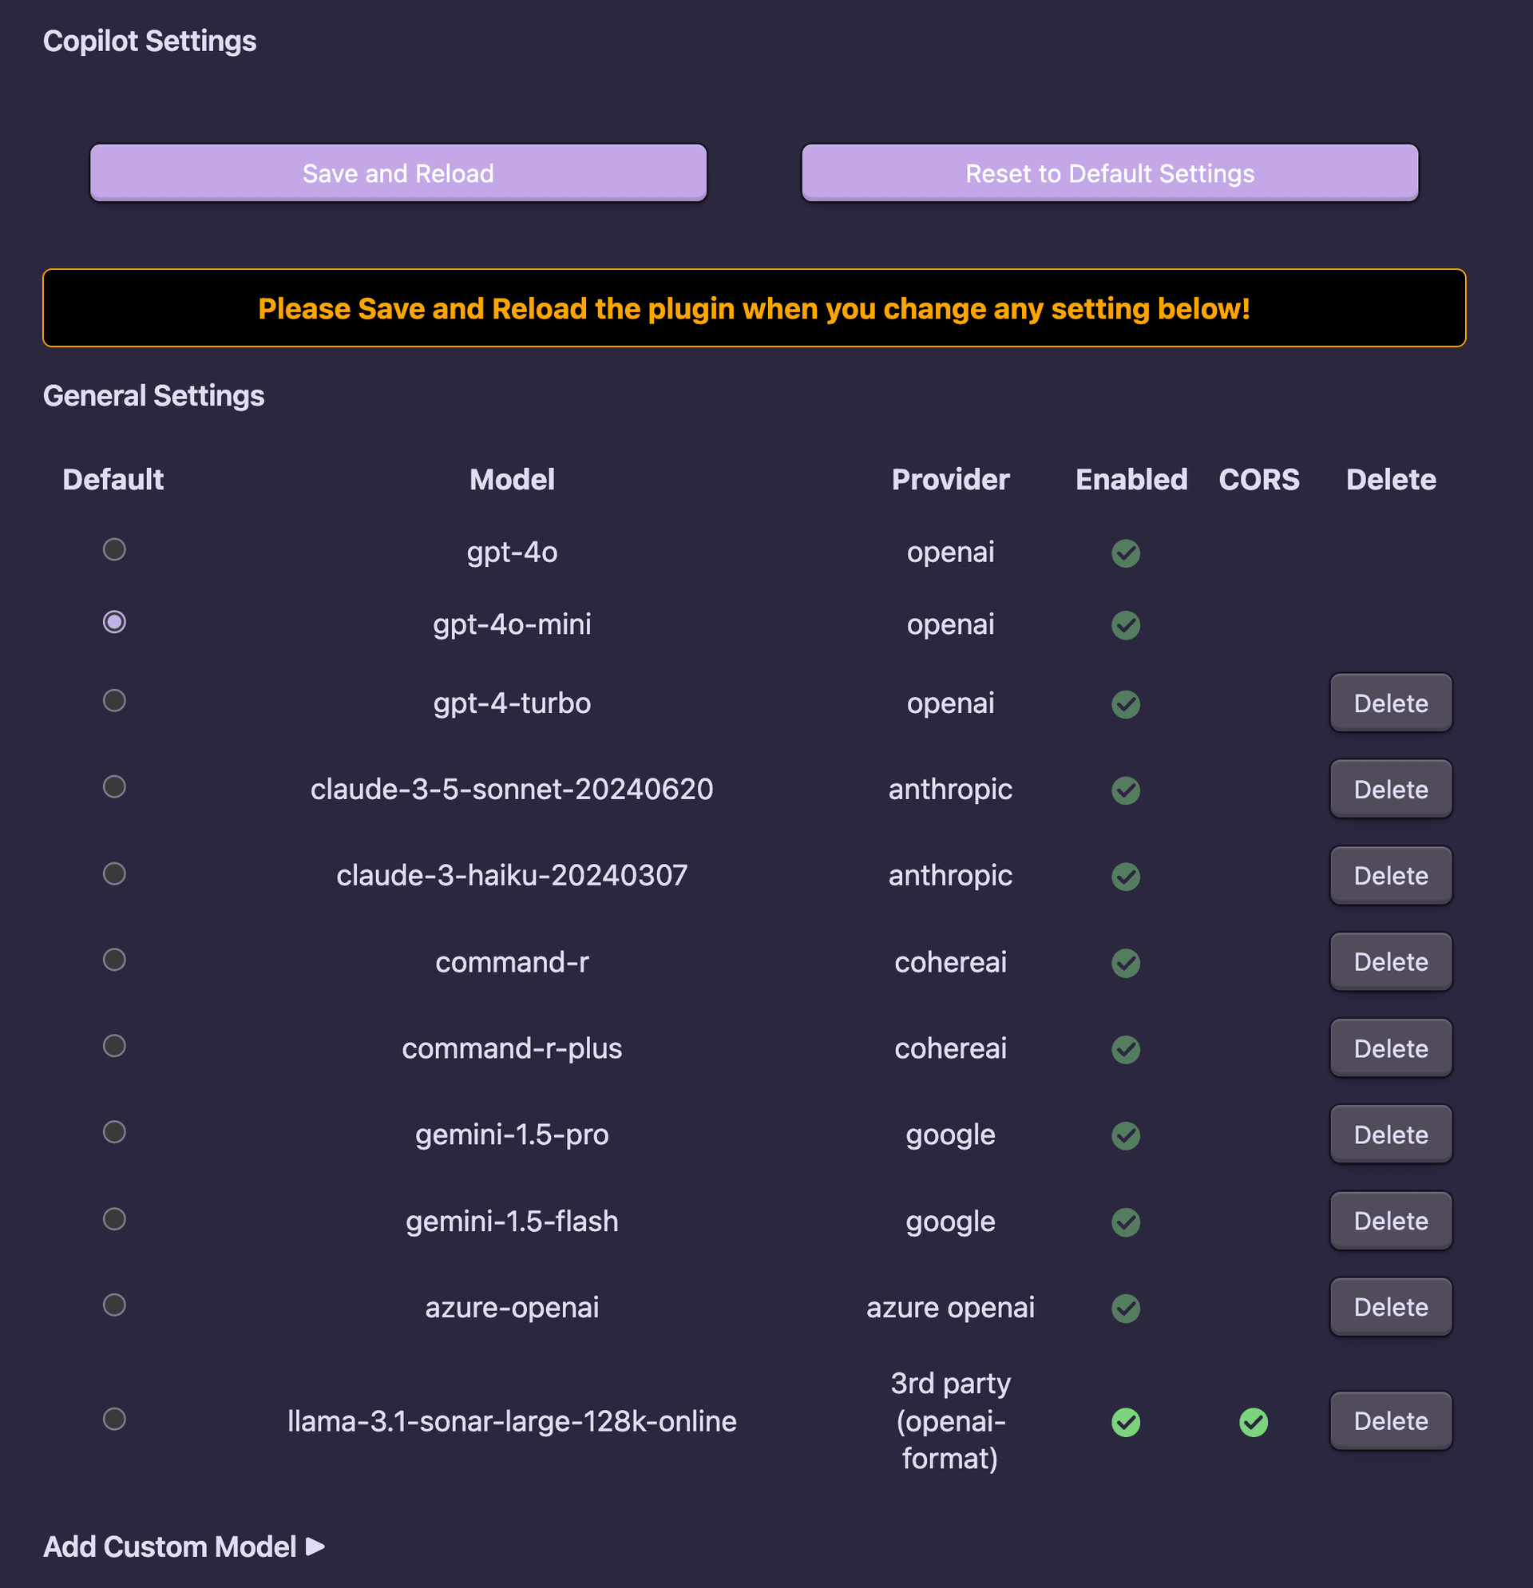Remove the command-r model

(1390, 961)
